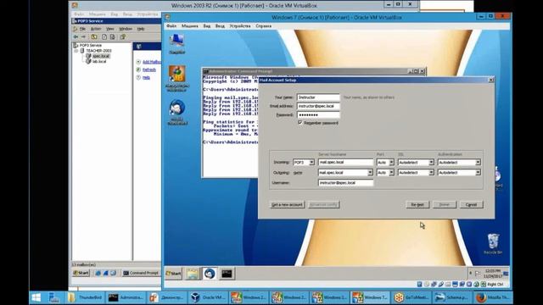Click Explorer folder icon in Windows 7 taskbar
The height and width of the screenshot is (305, 543).
(x=193, y=274)
